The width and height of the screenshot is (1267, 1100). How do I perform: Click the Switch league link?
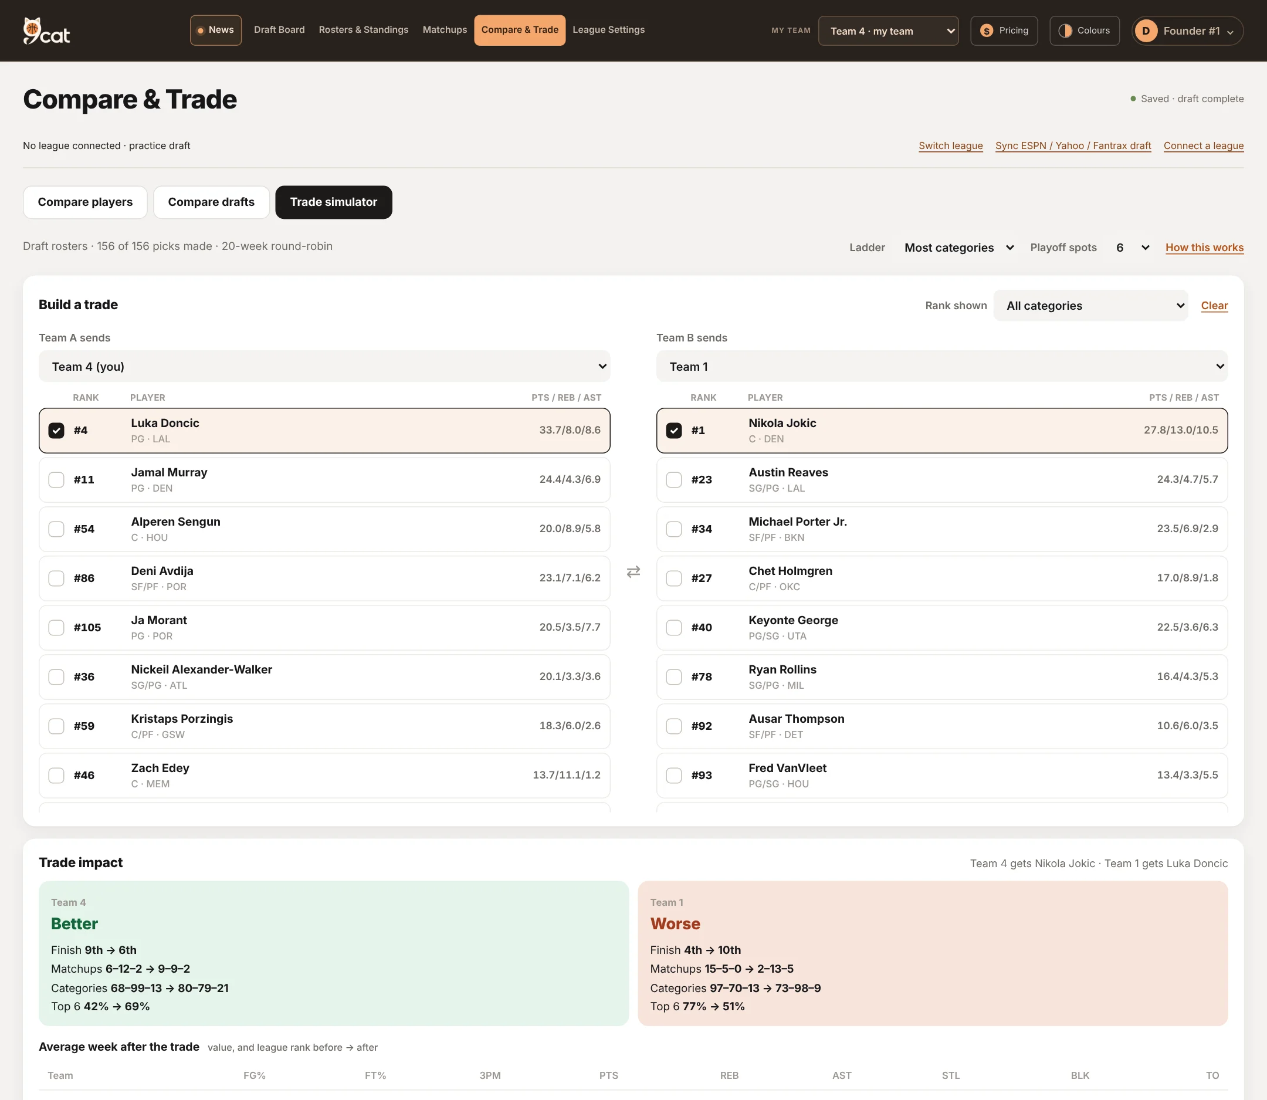click(950, 145)
